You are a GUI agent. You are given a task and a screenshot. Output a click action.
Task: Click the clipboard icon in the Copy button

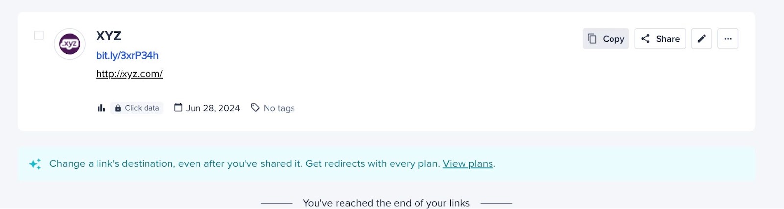click(x=592, y=39)
